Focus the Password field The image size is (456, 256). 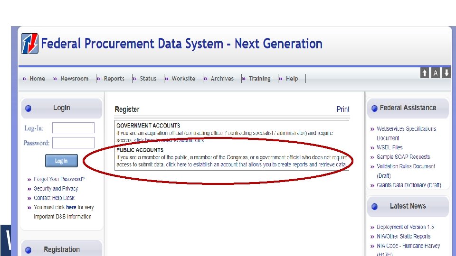[x=73, y=143]
